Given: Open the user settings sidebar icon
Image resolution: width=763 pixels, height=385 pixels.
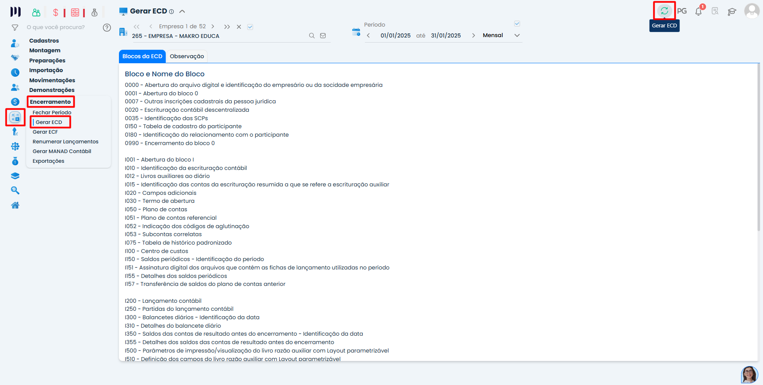Looking at the screenshot, I should coord(15,43).
